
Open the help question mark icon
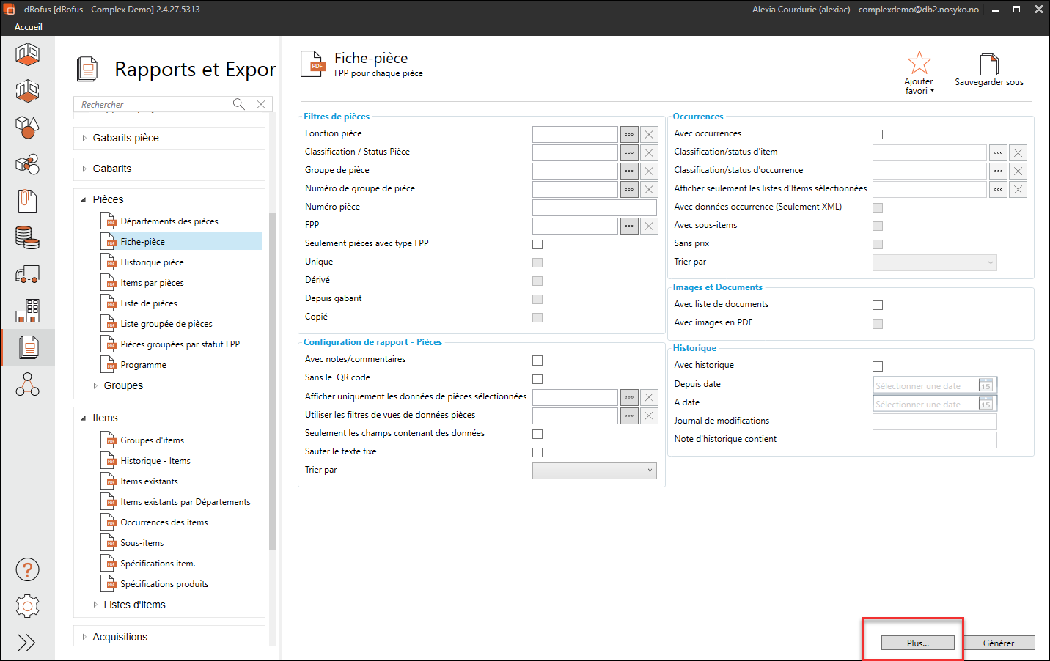tap(27, 569)
